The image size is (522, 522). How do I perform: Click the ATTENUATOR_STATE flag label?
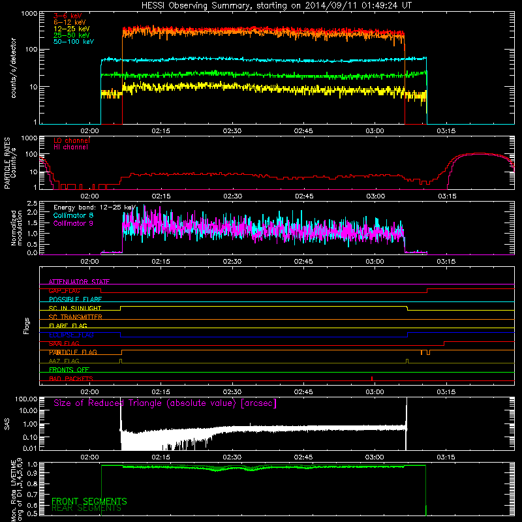click(79, 282)
